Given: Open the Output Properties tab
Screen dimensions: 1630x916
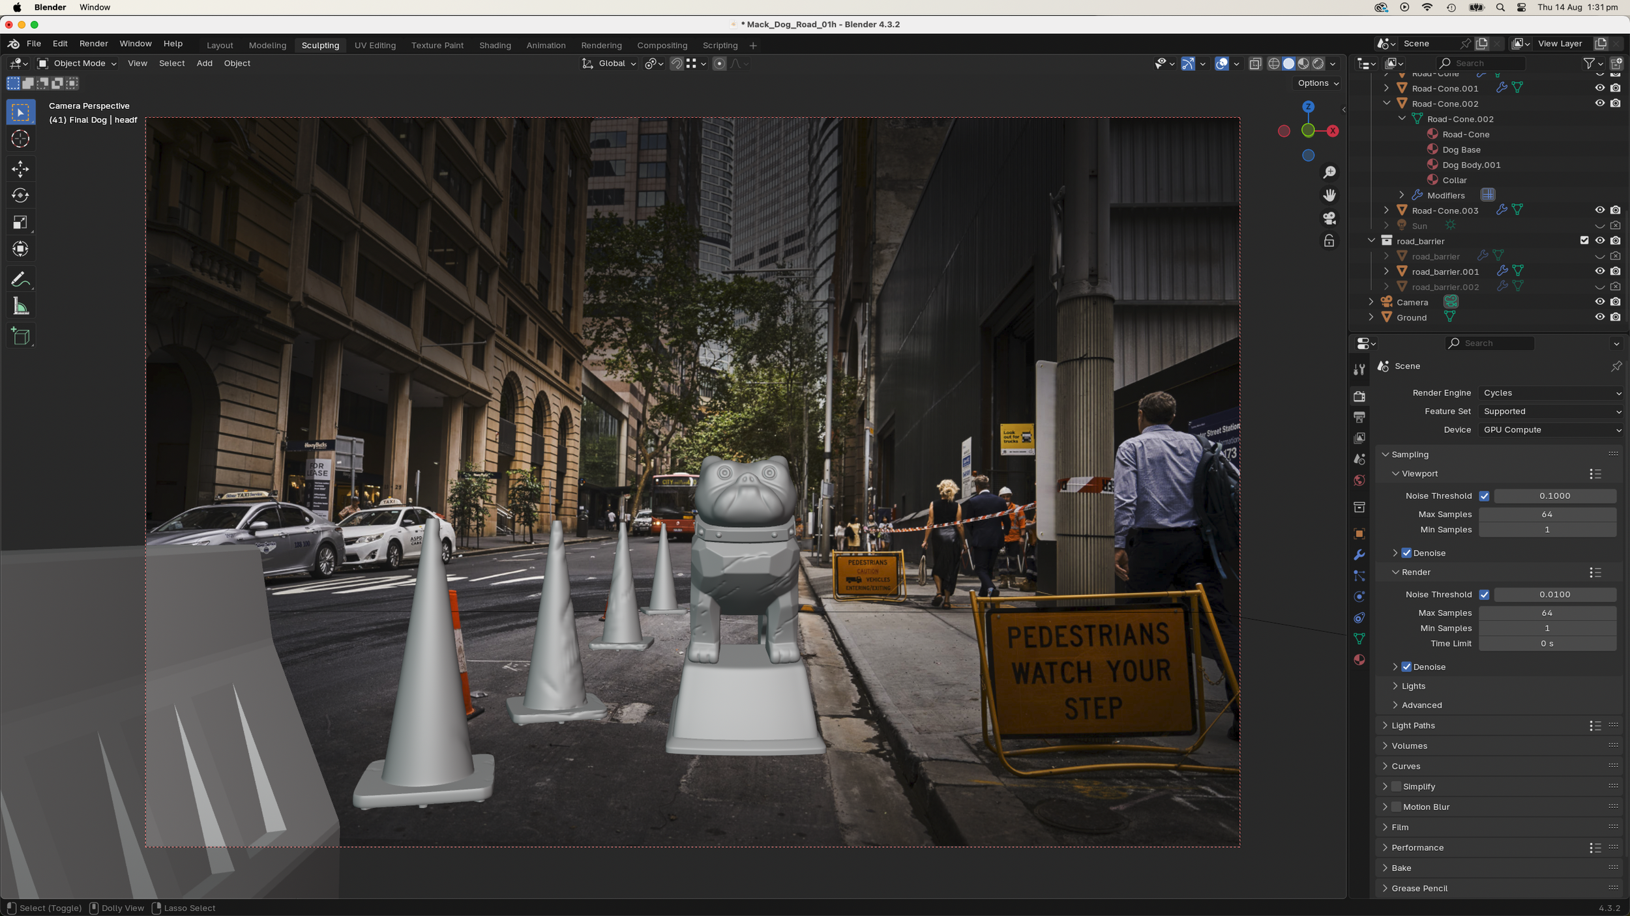Looking at the screenshot, I should pos(1359,417).
